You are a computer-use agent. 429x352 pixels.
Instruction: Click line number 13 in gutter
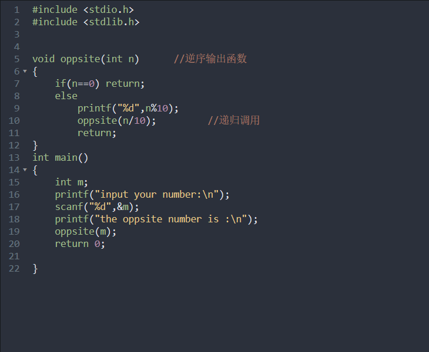[14, 158]
